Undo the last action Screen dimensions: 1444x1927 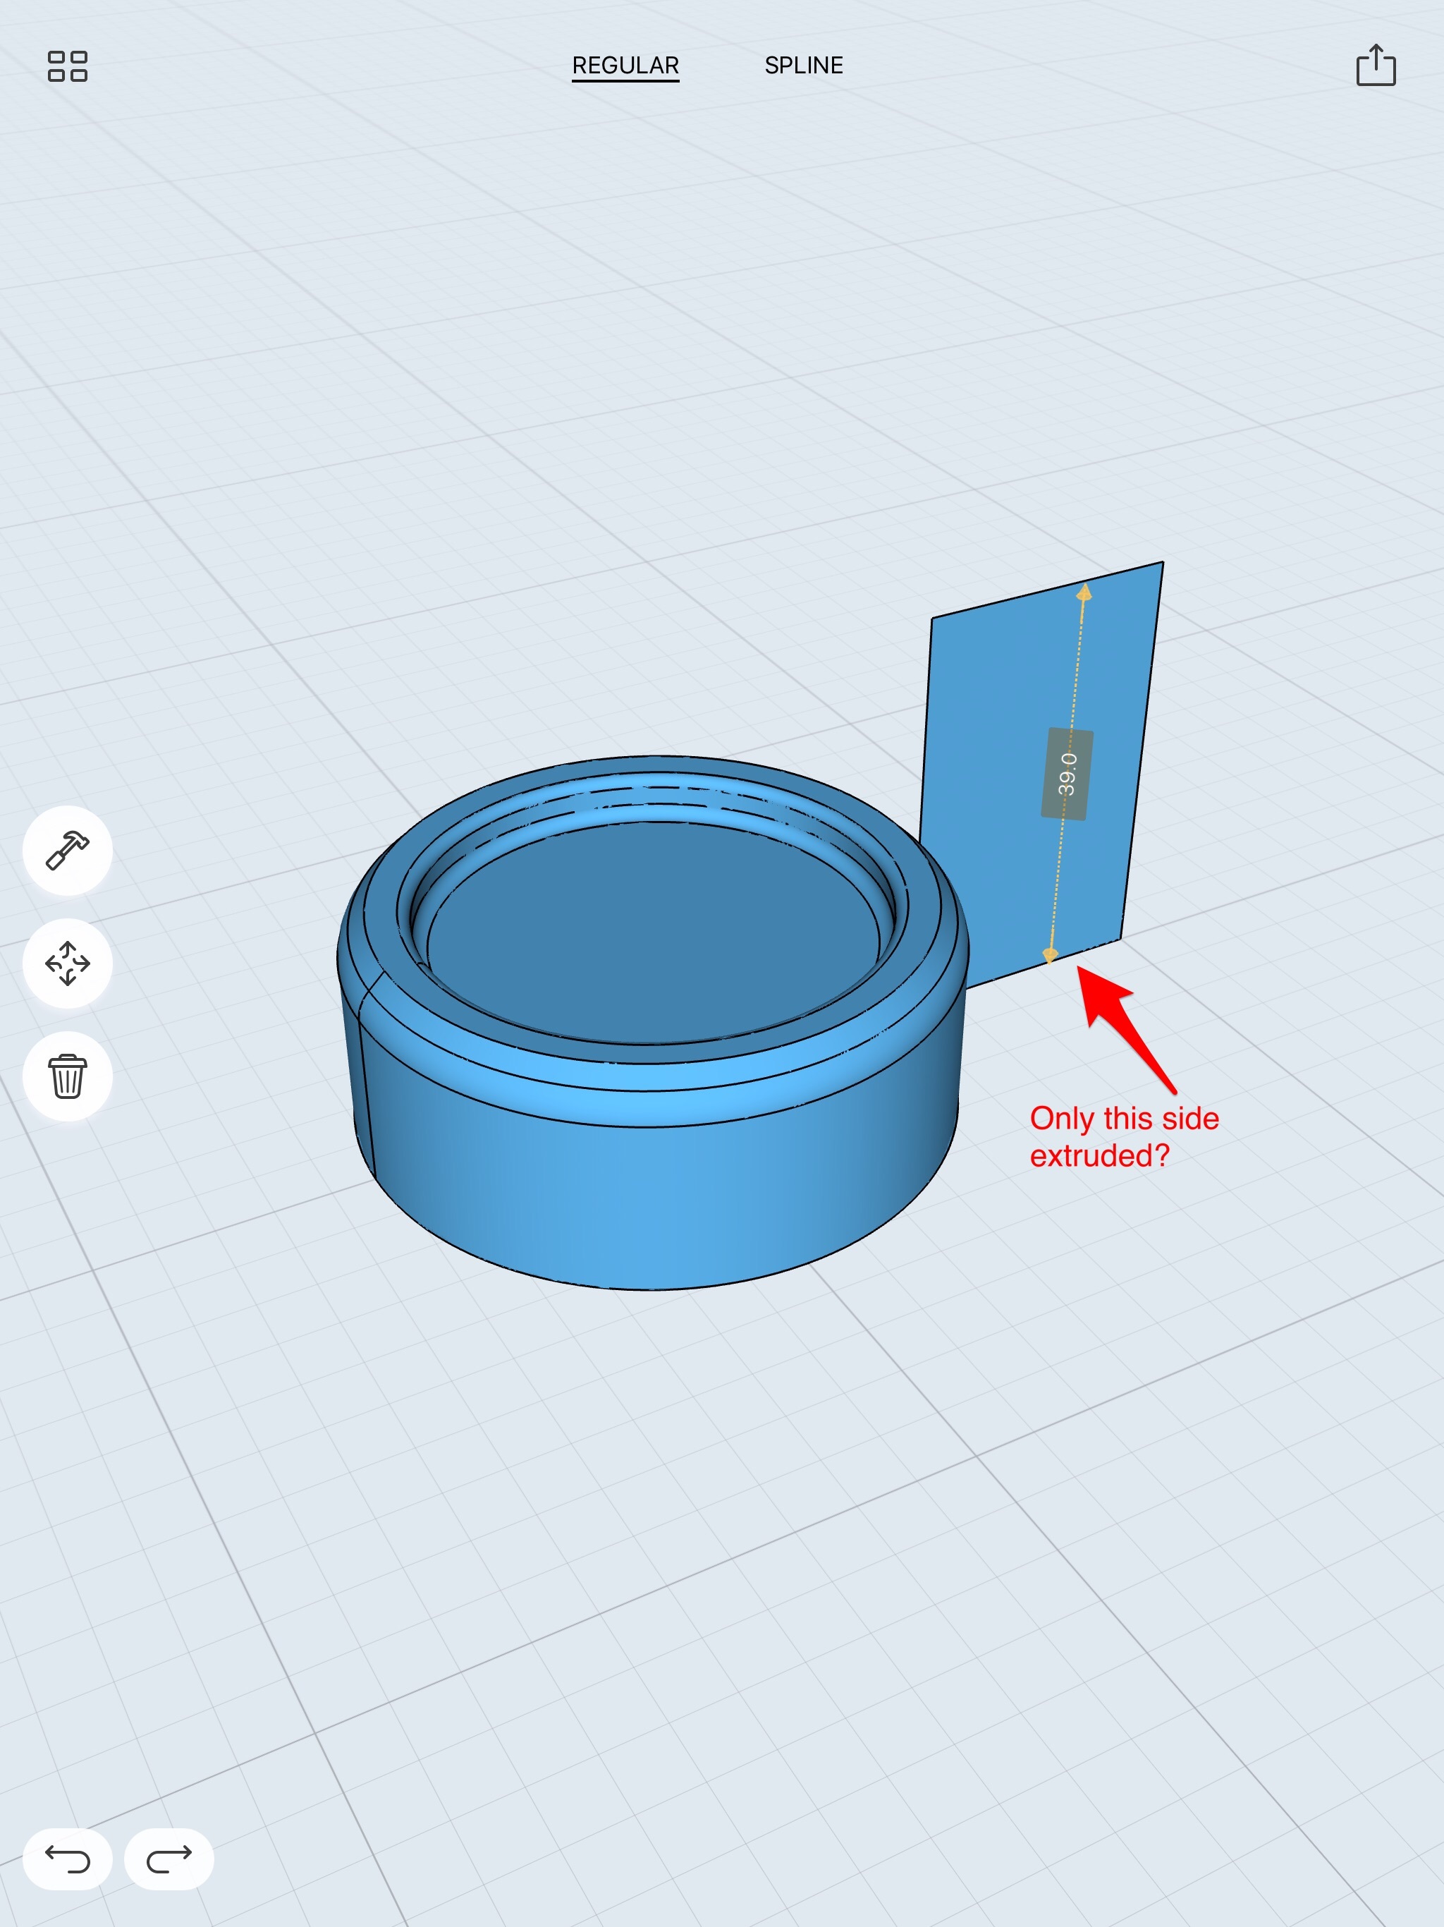(x=67, y=1859)
